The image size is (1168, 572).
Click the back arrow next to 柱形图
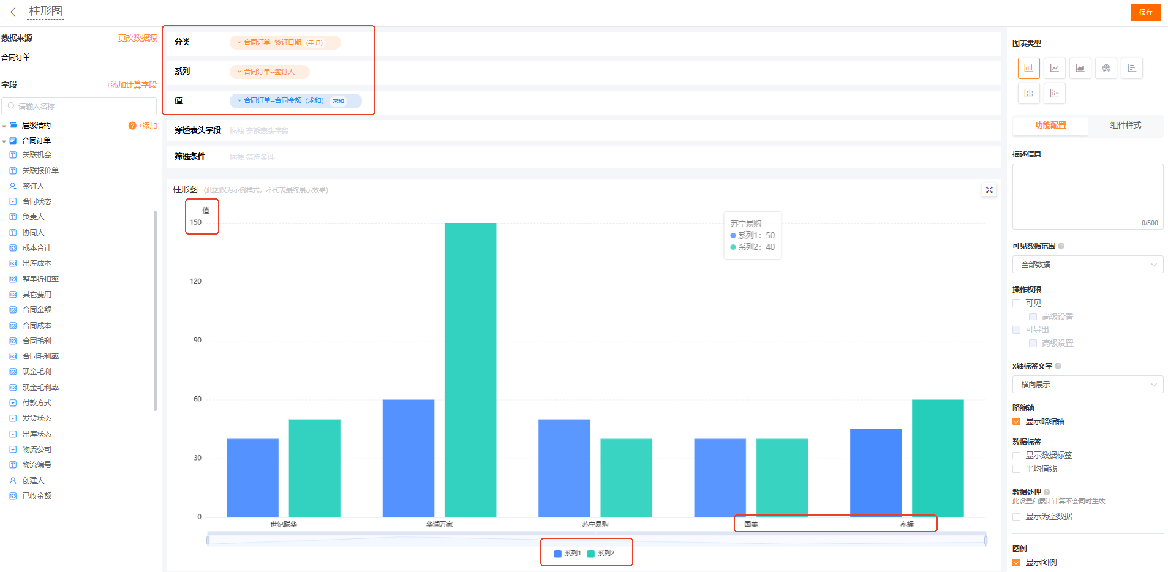point(13,12)
